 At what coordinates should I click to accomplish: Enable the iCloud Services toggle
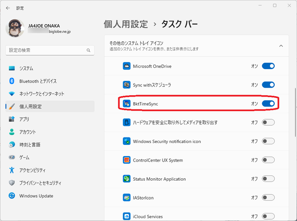[x=268, y=216]
